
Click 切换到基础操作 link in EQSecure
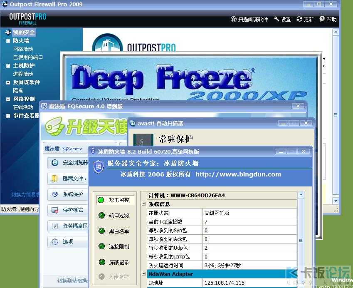pyautogui.click(x=73, y=281)
